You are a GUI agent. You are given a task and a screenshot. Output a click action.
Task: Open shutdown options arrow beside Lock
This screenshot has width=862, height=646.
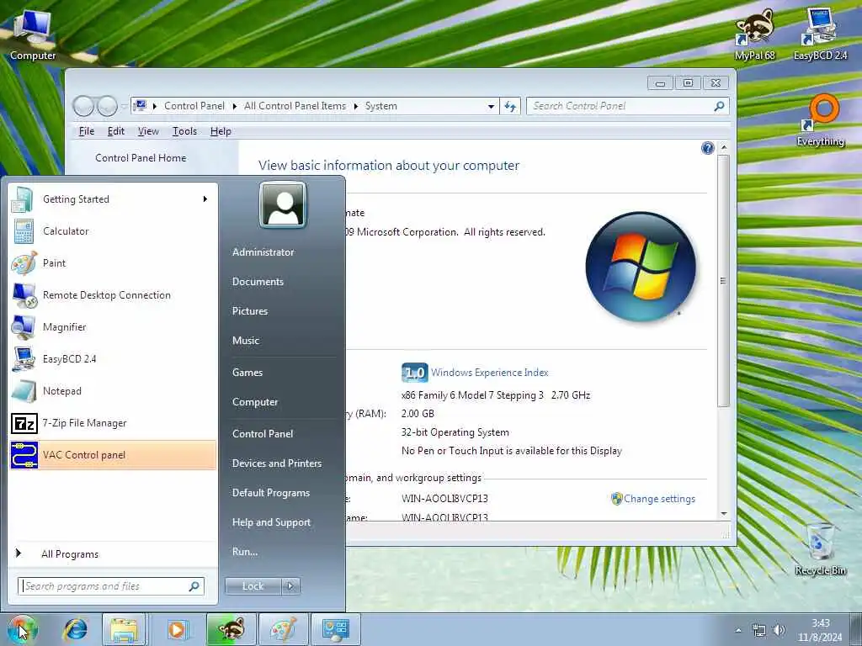(x=290, y=586)
